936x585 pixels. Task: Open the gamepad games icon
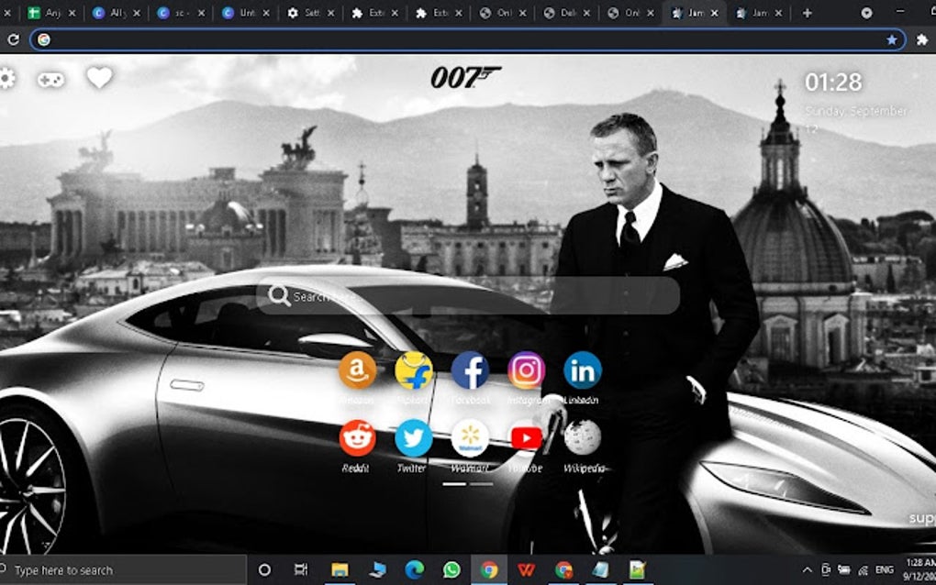pyautogui.click(x=52, y=78)
